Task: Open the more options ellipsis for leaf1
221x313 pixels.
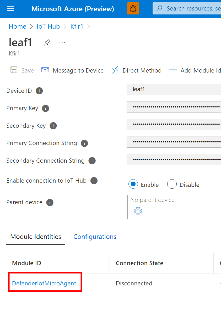Action: (62, 43)
